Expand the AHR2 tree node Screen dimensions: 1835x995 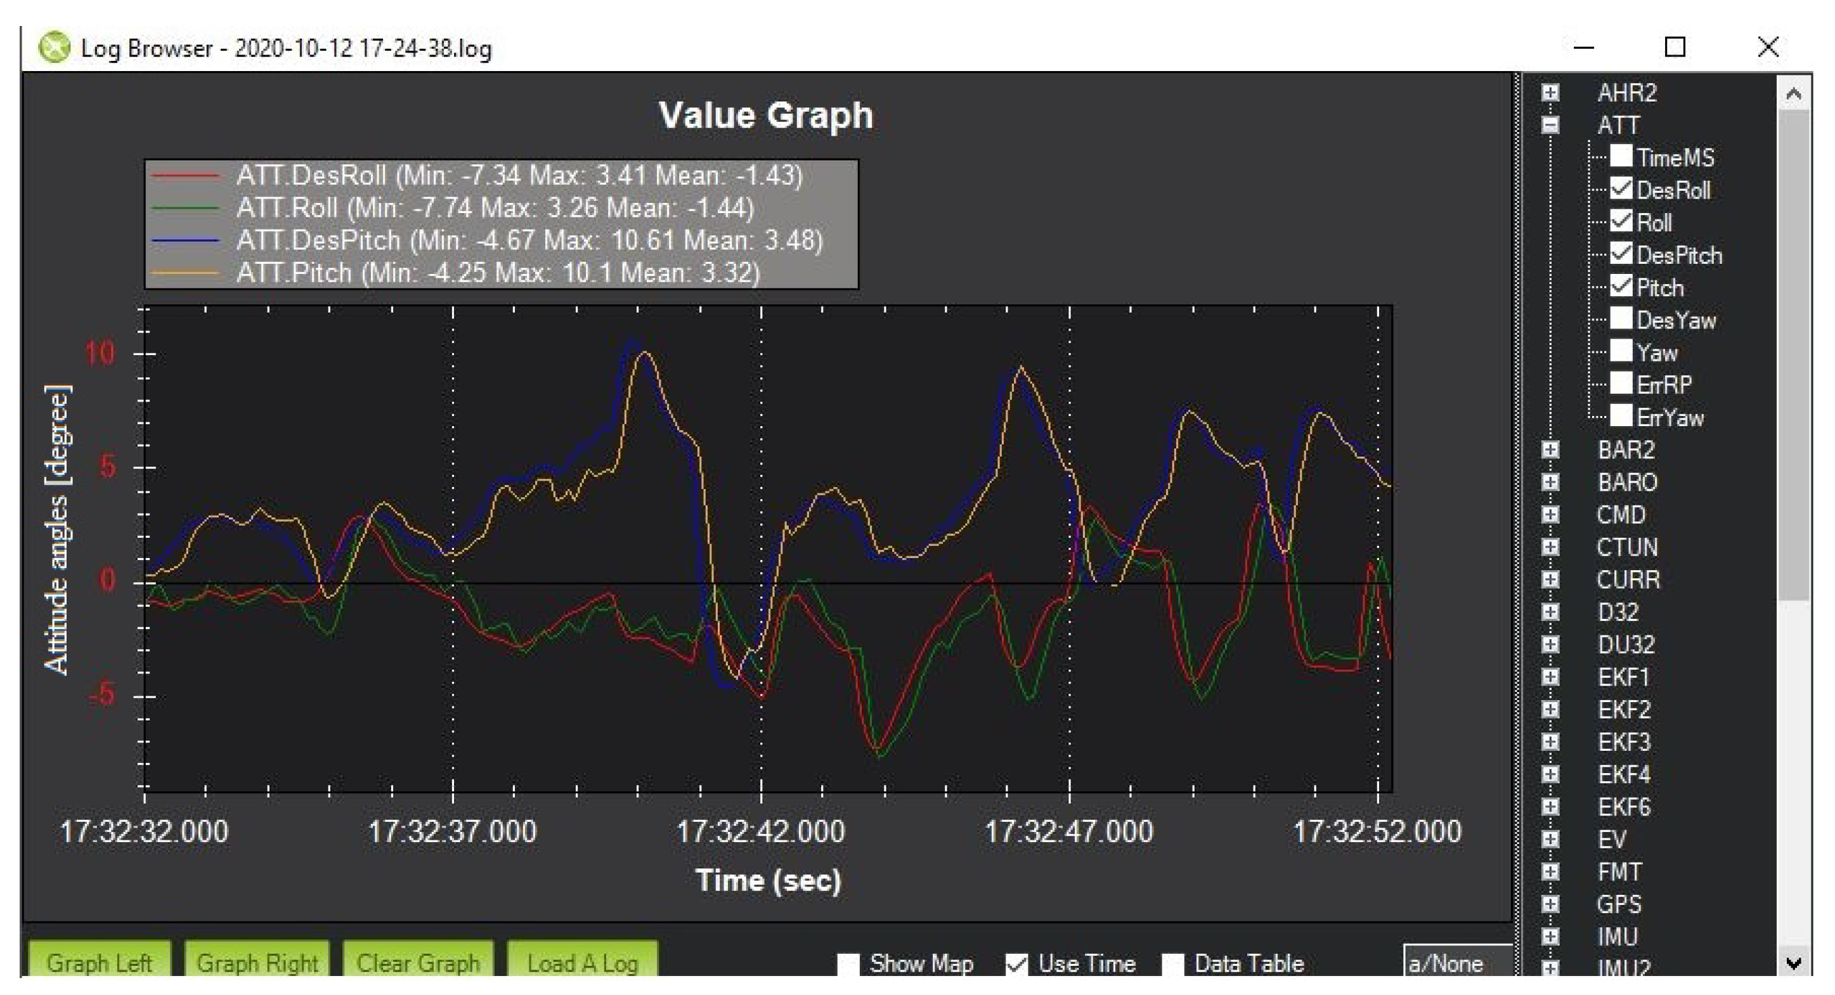1550,93
